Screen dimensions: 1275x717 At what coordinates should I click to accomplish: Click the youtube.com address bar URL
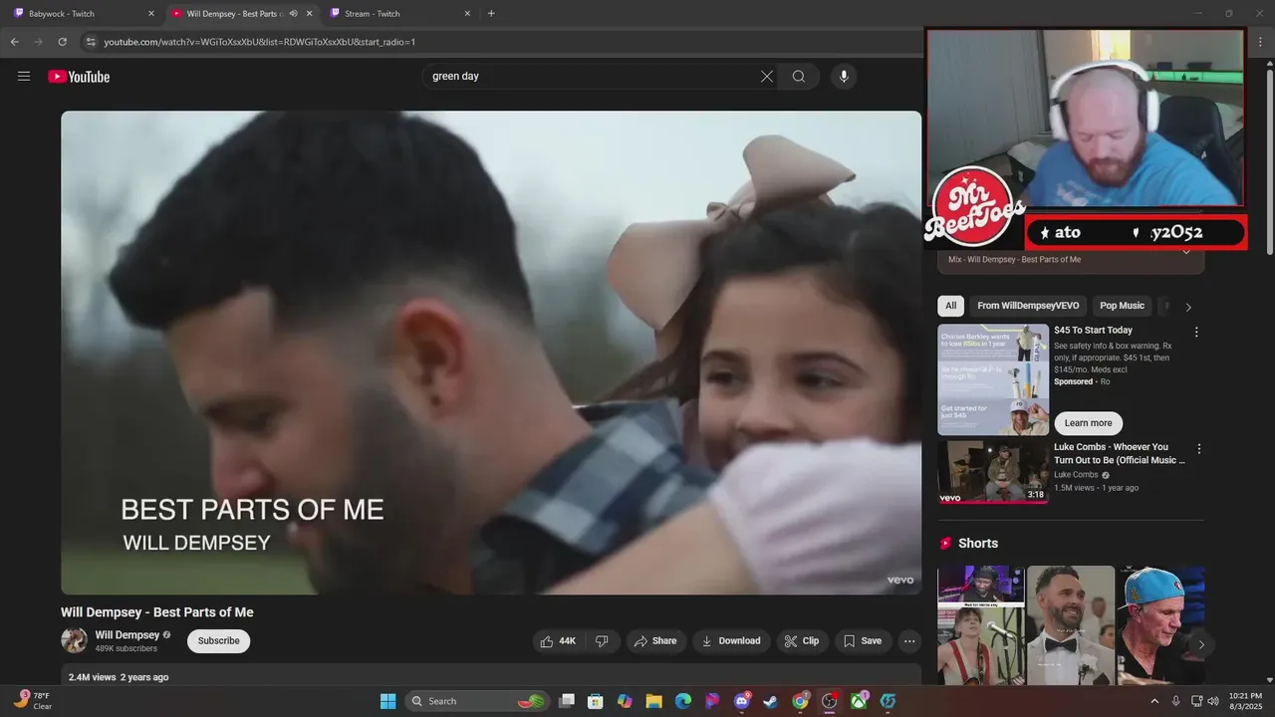(259, 42)
